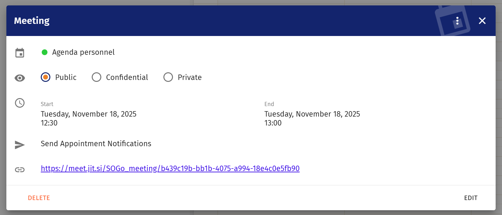This screenshot has height=215, width=502.
Task: Click the send notifications arrow icon
Action: coord(20,145)
